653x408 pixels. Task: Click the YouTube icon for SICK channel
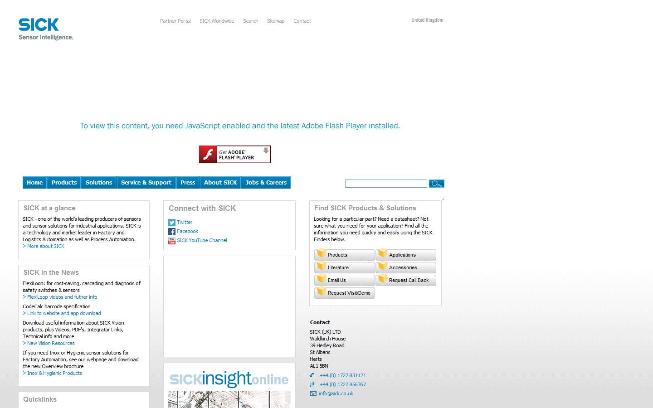point(172,241)
